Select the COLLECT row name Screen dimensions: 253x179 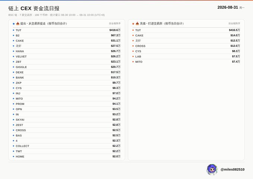tap(22, 146)
